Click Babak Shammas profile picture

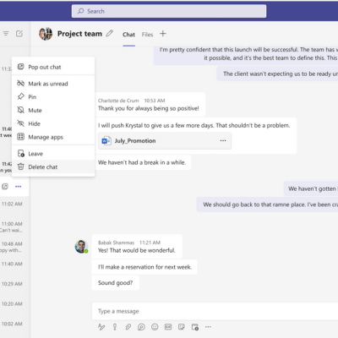pos(81,247)
